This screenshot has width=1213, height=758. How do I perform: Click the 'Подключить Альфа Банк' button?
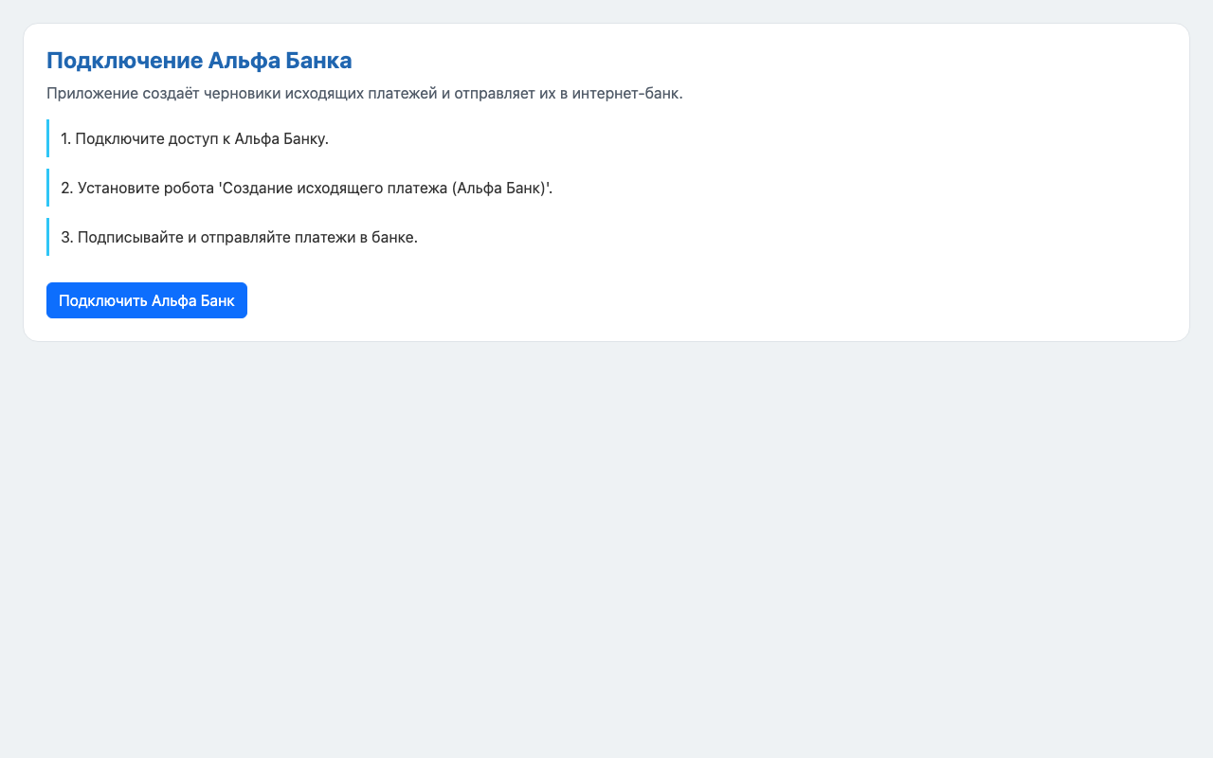click(147, 300)
